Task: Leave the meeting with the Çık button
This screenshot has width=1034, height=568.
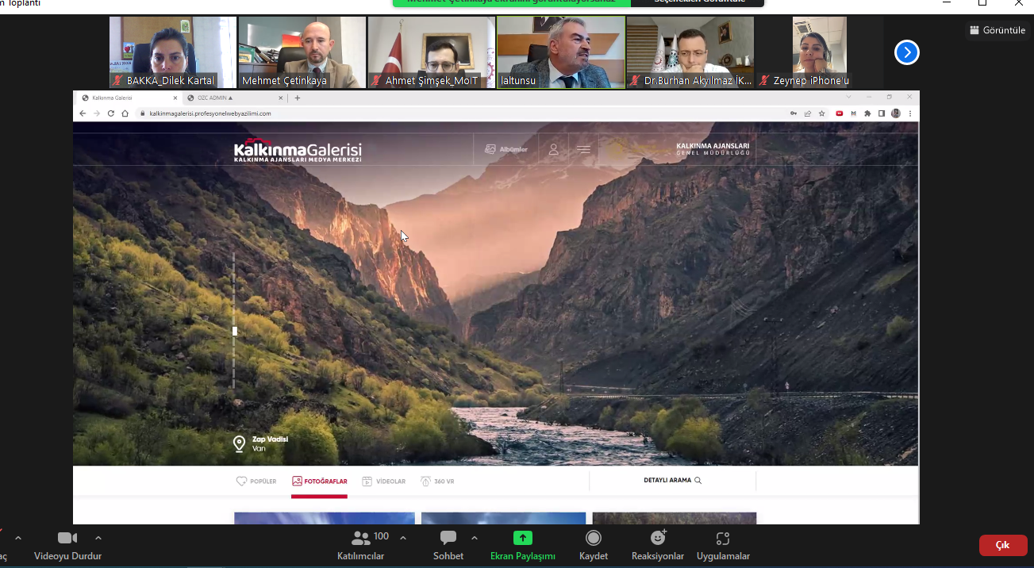Action: coord(1002,545)
